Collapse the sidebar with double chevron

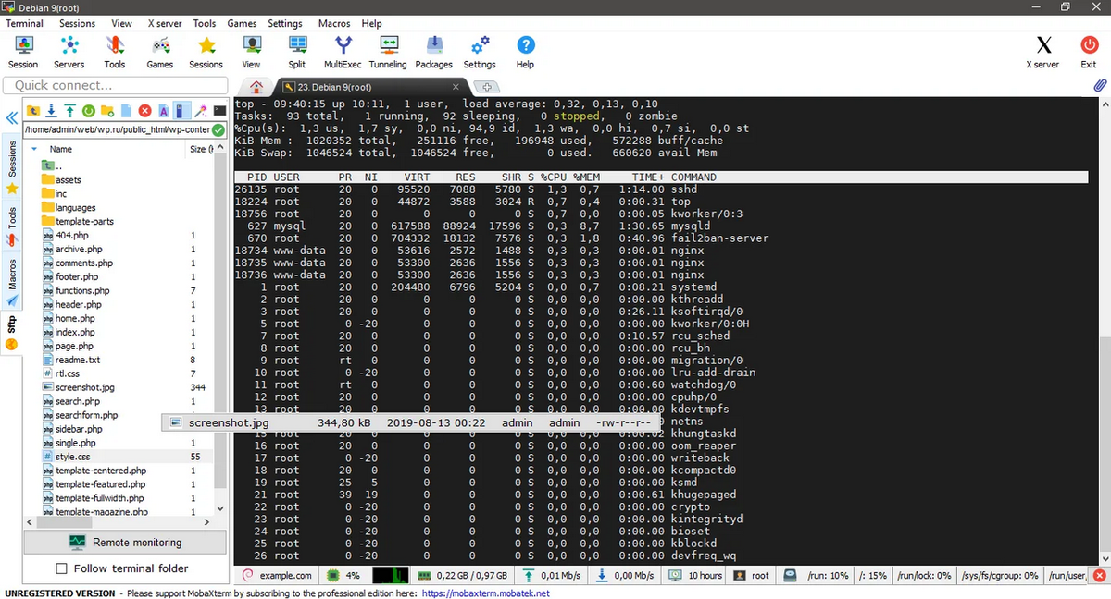(x=12, y=118)
